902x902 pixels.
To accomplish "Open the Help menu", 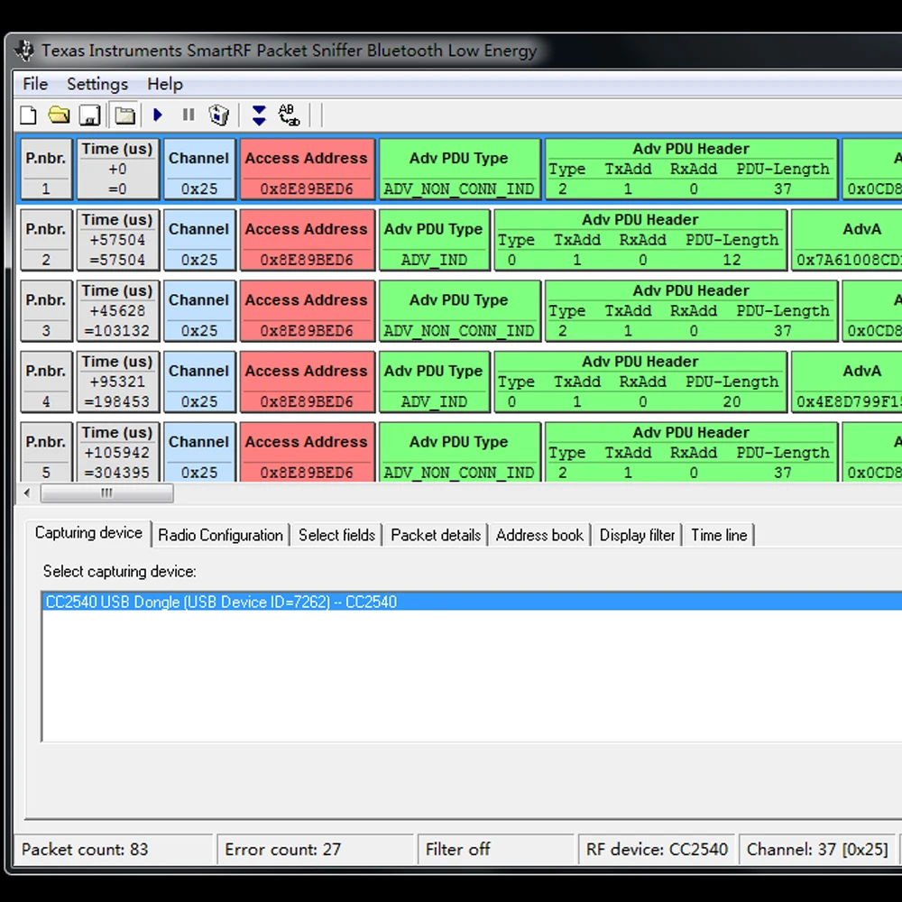I will coord(165,84).
